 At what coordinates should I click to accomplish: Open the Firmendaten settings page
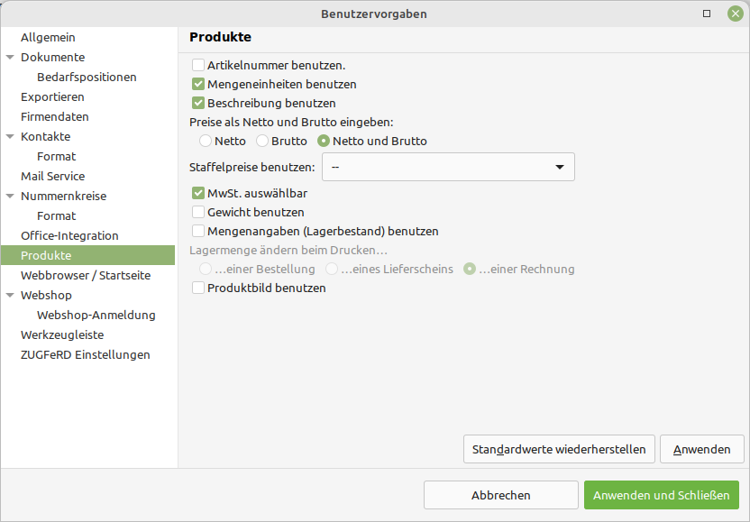(x=54, y=116)
